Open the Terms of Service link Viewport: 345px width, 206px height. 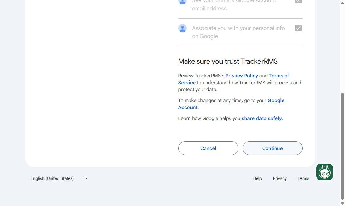279,76
